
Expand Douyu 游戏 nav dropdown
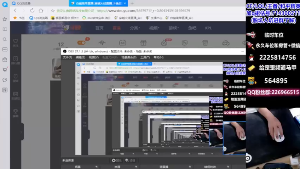174,28
